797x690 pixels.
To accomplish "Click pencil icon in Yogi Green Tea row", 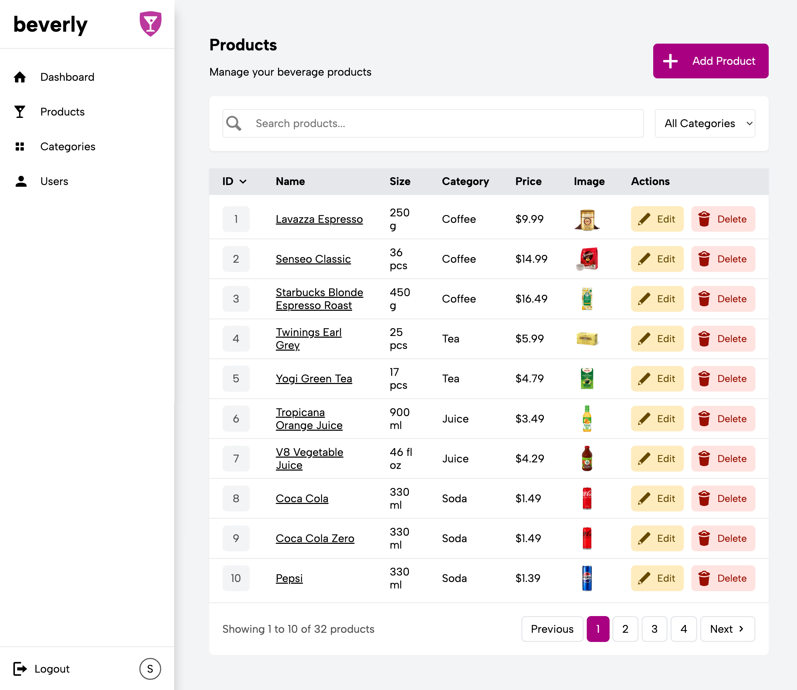I will tap(644, 379).
